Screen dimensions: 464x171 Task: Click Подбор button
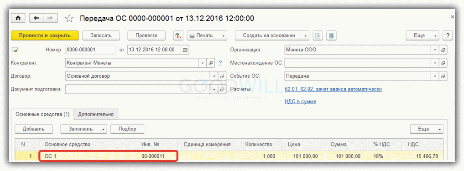click(127, 129)
